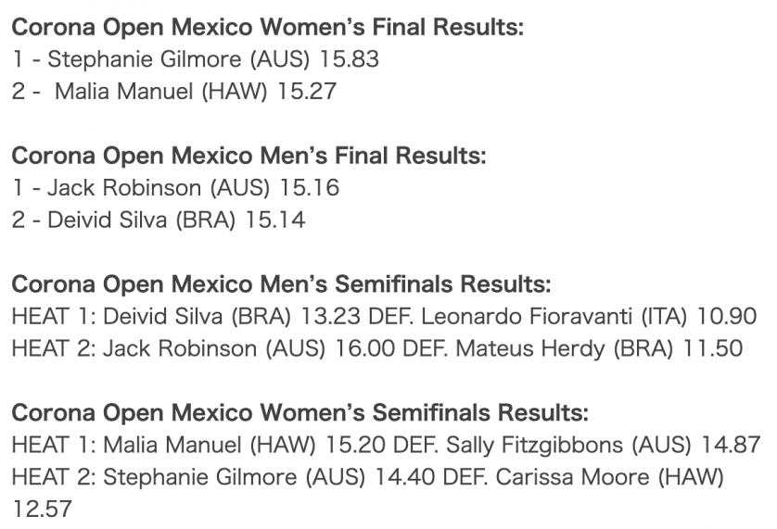Image resolution: width=777 pixels, height=529 pixels.
Task: Click the Men's Final Results heading
Action: tap(248, 156)
